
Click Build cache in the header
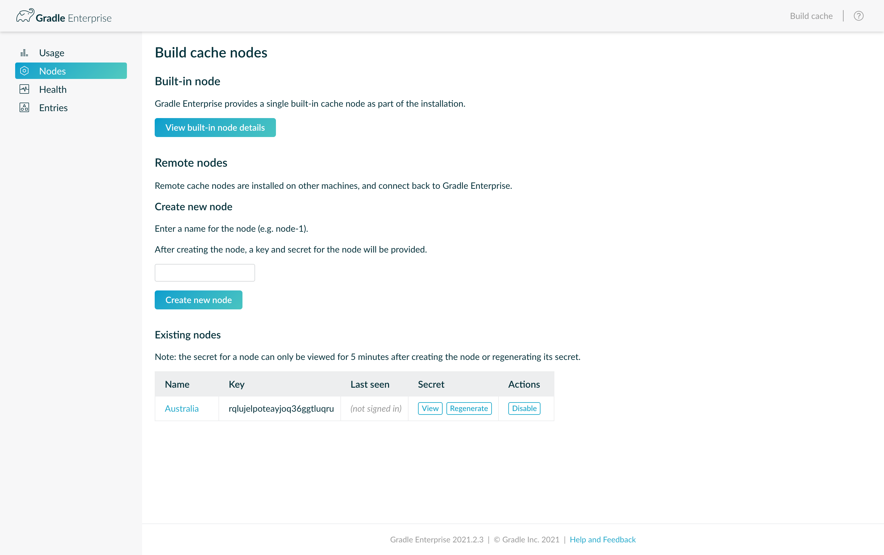click(811, 16)
